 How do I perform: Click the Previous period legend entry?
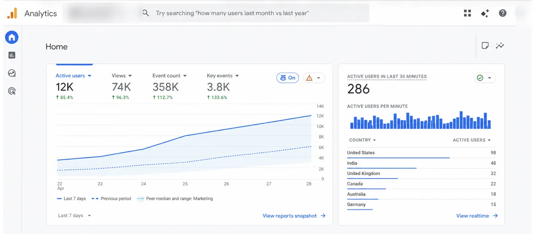click(111, 199)
